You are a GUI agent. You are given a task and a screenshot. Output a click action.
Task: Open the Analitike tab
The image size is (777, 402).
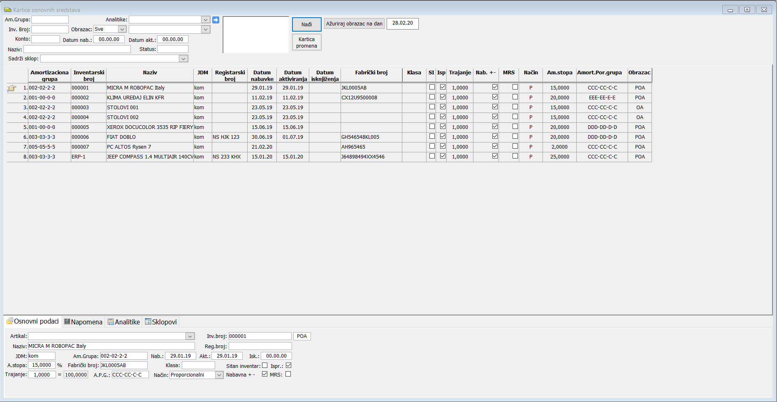tap(124, 322)
